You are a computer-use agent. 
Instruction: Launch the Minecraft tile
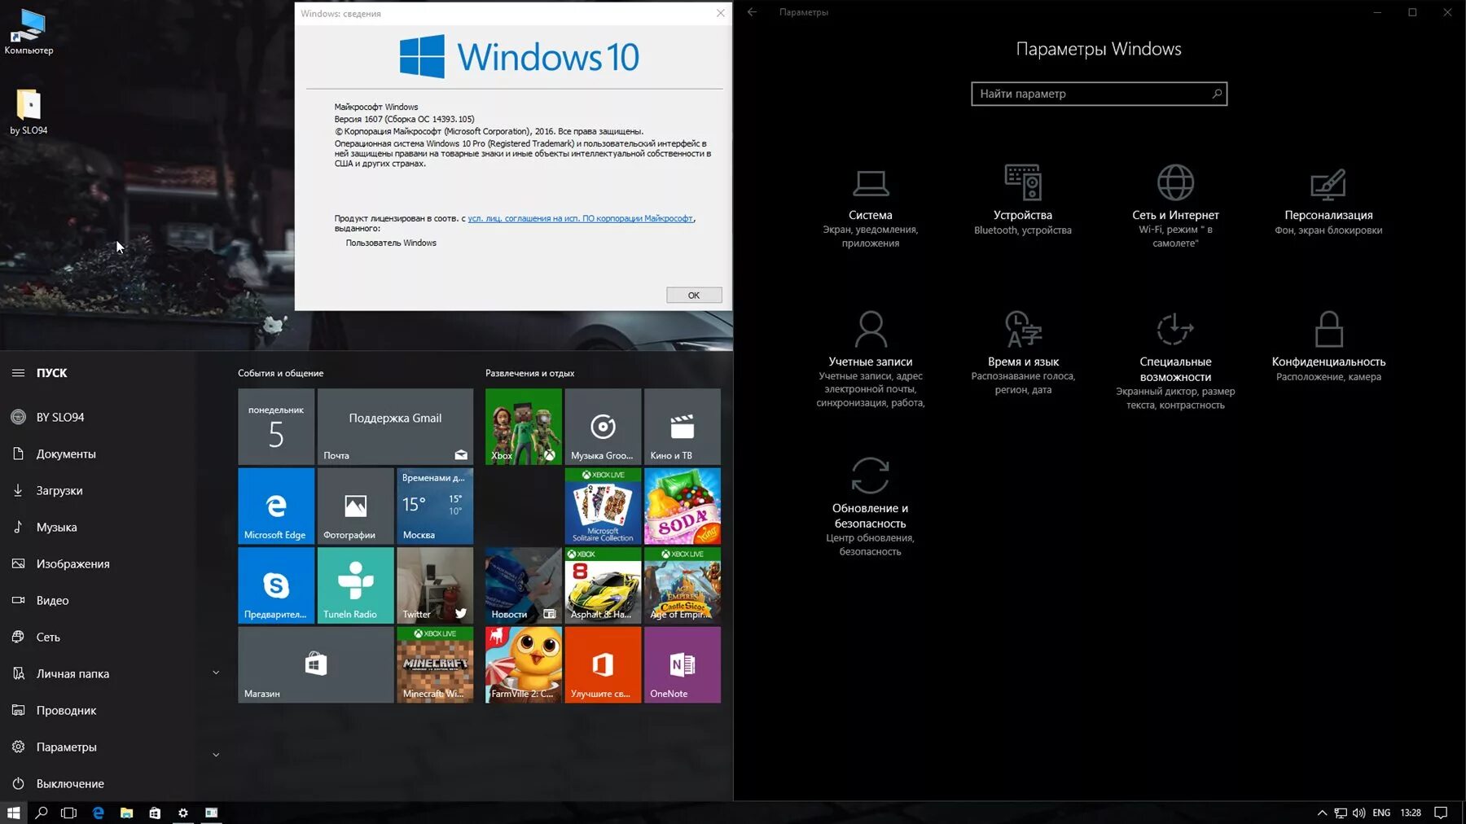[x=435, y=664]
